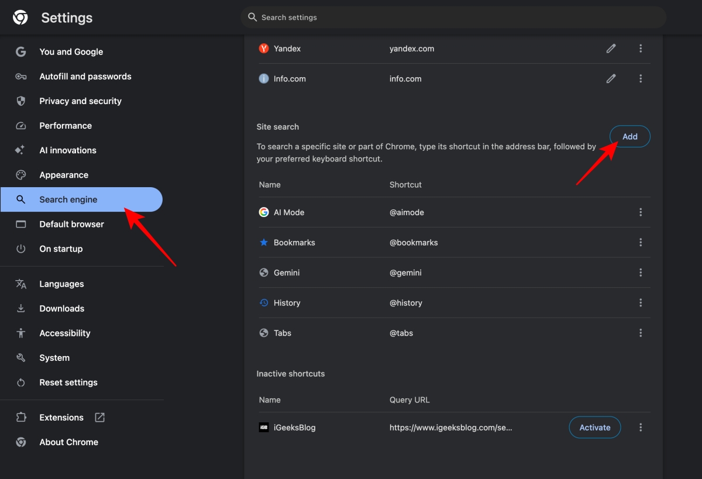Open more actions for Gemini
Viewport: 702px width, 479px height.
click(x=641, y=273)
